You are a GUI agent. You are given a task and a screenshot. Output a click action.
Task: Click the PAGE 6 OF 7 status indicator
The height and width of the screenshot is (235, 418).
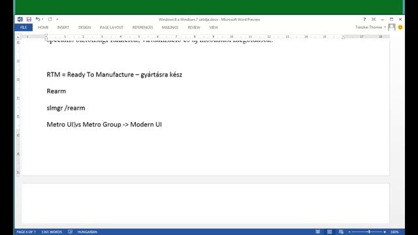[x=26, y=232]
